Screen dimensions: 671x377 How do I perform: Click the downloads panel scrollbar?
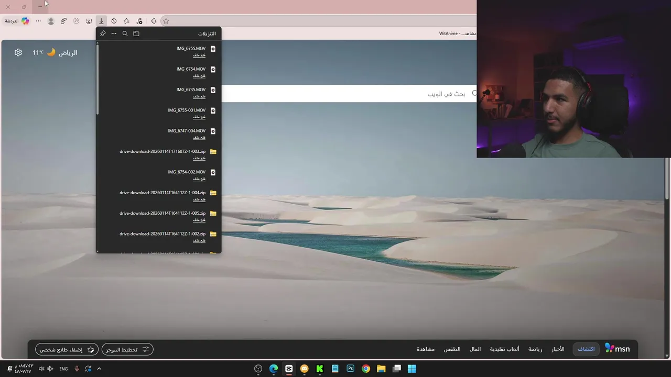pos(98,80)
